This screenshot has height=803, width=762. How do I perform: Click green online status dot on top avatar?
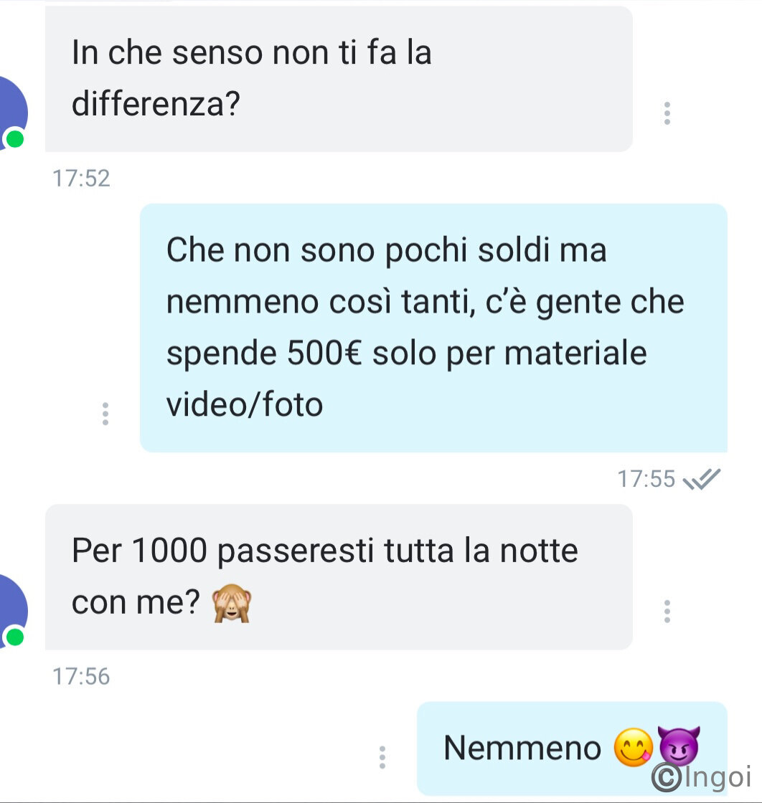pyautogui.click(x=14, y=138)
